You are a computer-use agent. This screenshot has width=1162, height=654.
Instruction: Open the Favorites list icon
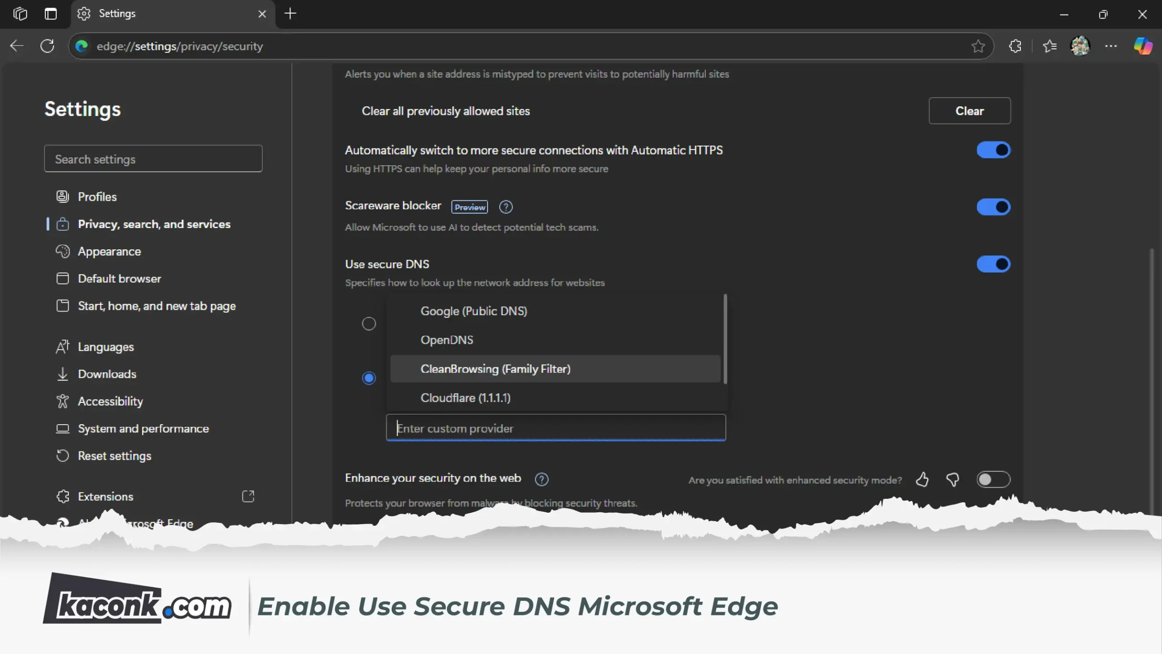(x=1049, y=46)
